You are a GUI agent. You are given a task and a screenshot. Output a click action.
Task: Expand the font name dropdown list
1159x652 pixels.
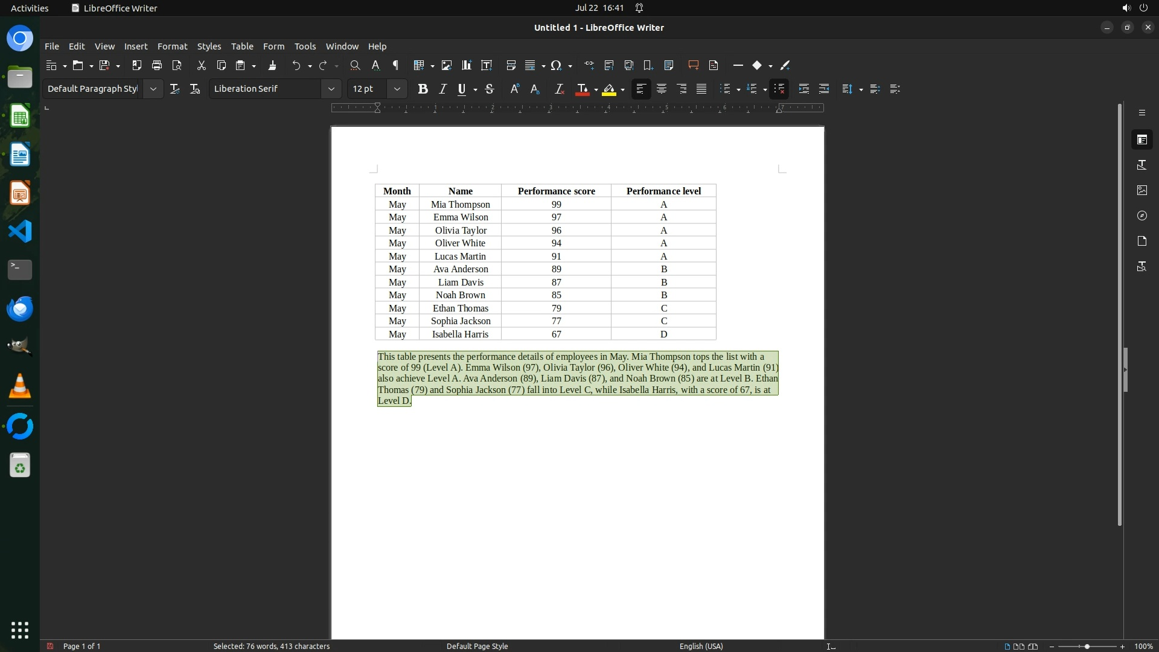tap(331, 89)
